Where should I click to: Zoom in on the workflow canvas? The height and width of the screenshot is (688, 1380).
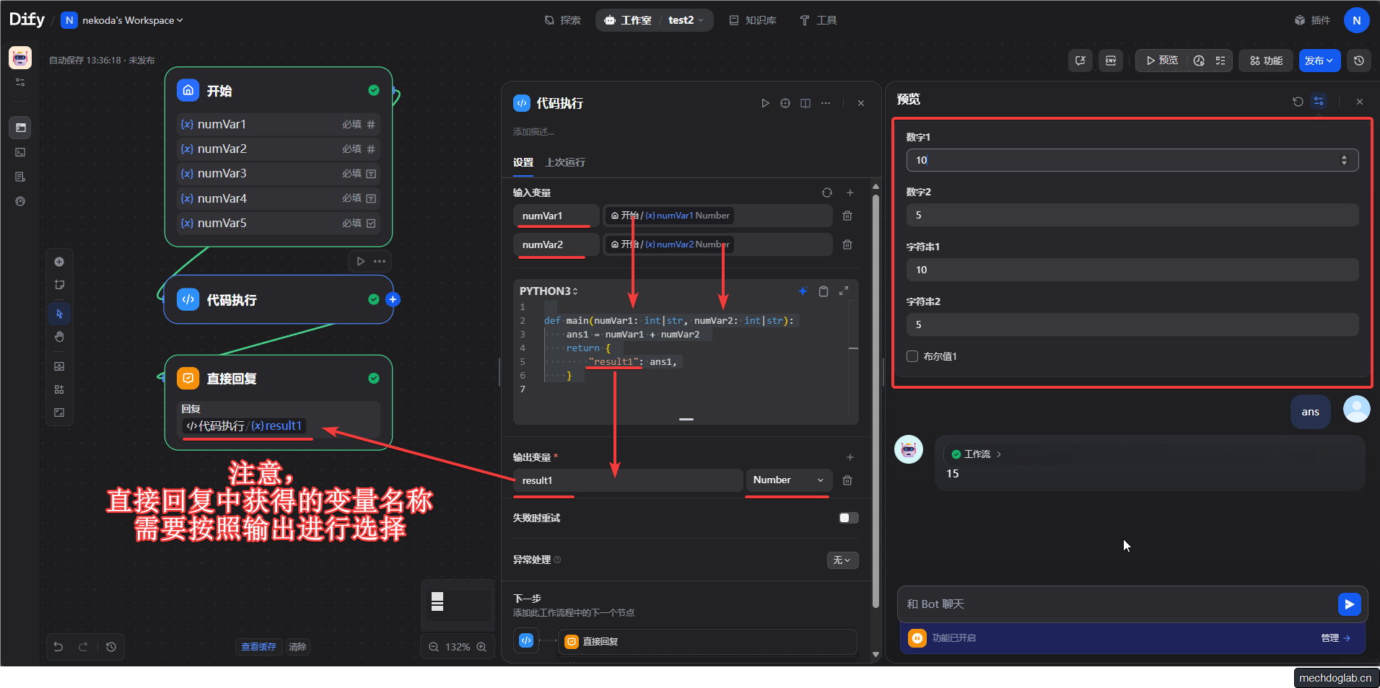point(481,647)
